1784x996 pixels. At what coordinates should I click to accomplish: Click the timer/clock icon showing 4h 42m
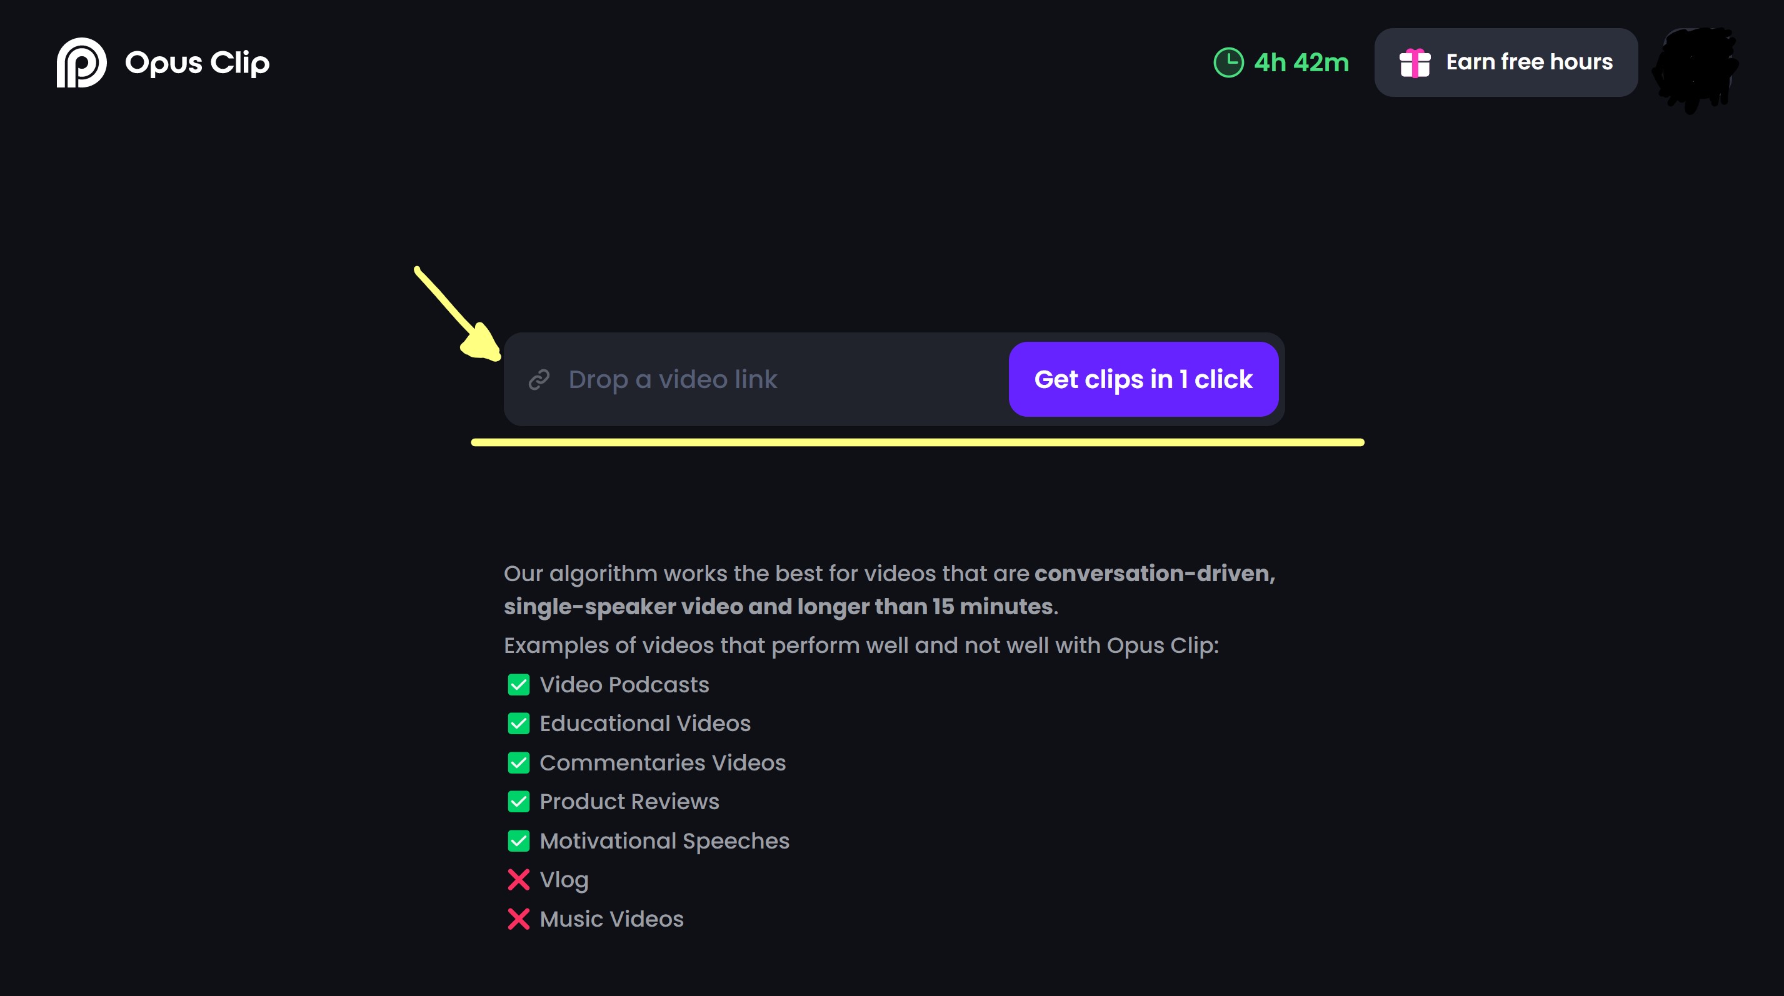point(1224,61)
